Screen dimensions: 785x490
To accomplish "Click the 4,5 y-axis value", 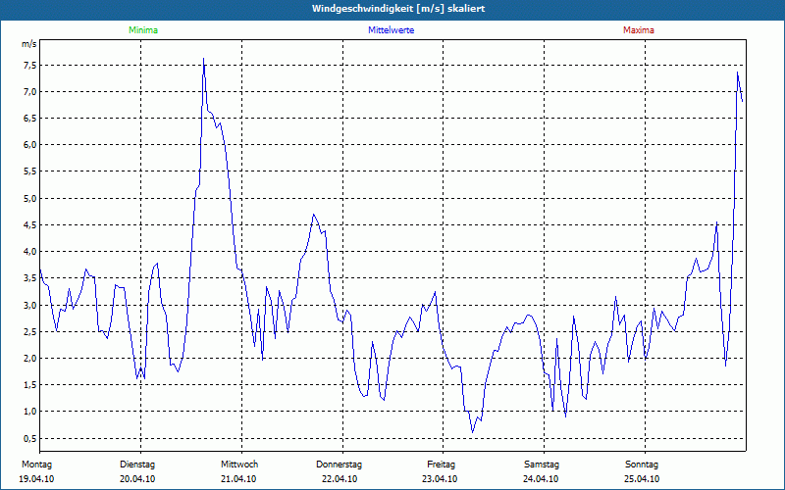I will coord(29,225).
